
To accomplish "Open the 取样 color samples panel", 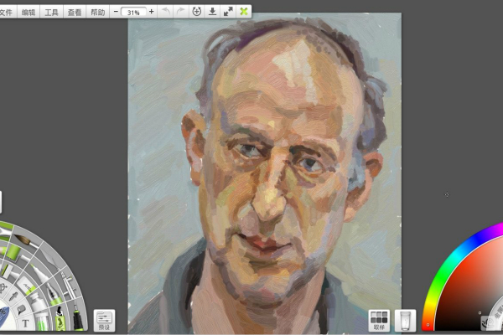I will (379, 320).
